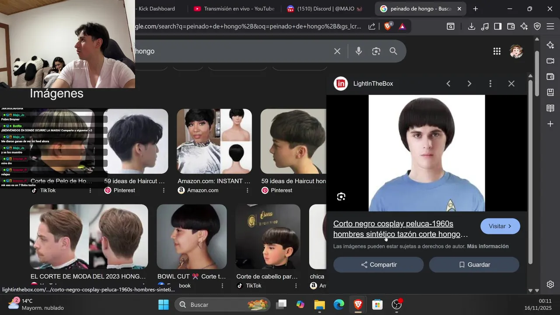Screen dimensions: 560x315
Task: Click the Visitar button
Action: [x=500, y=226]
